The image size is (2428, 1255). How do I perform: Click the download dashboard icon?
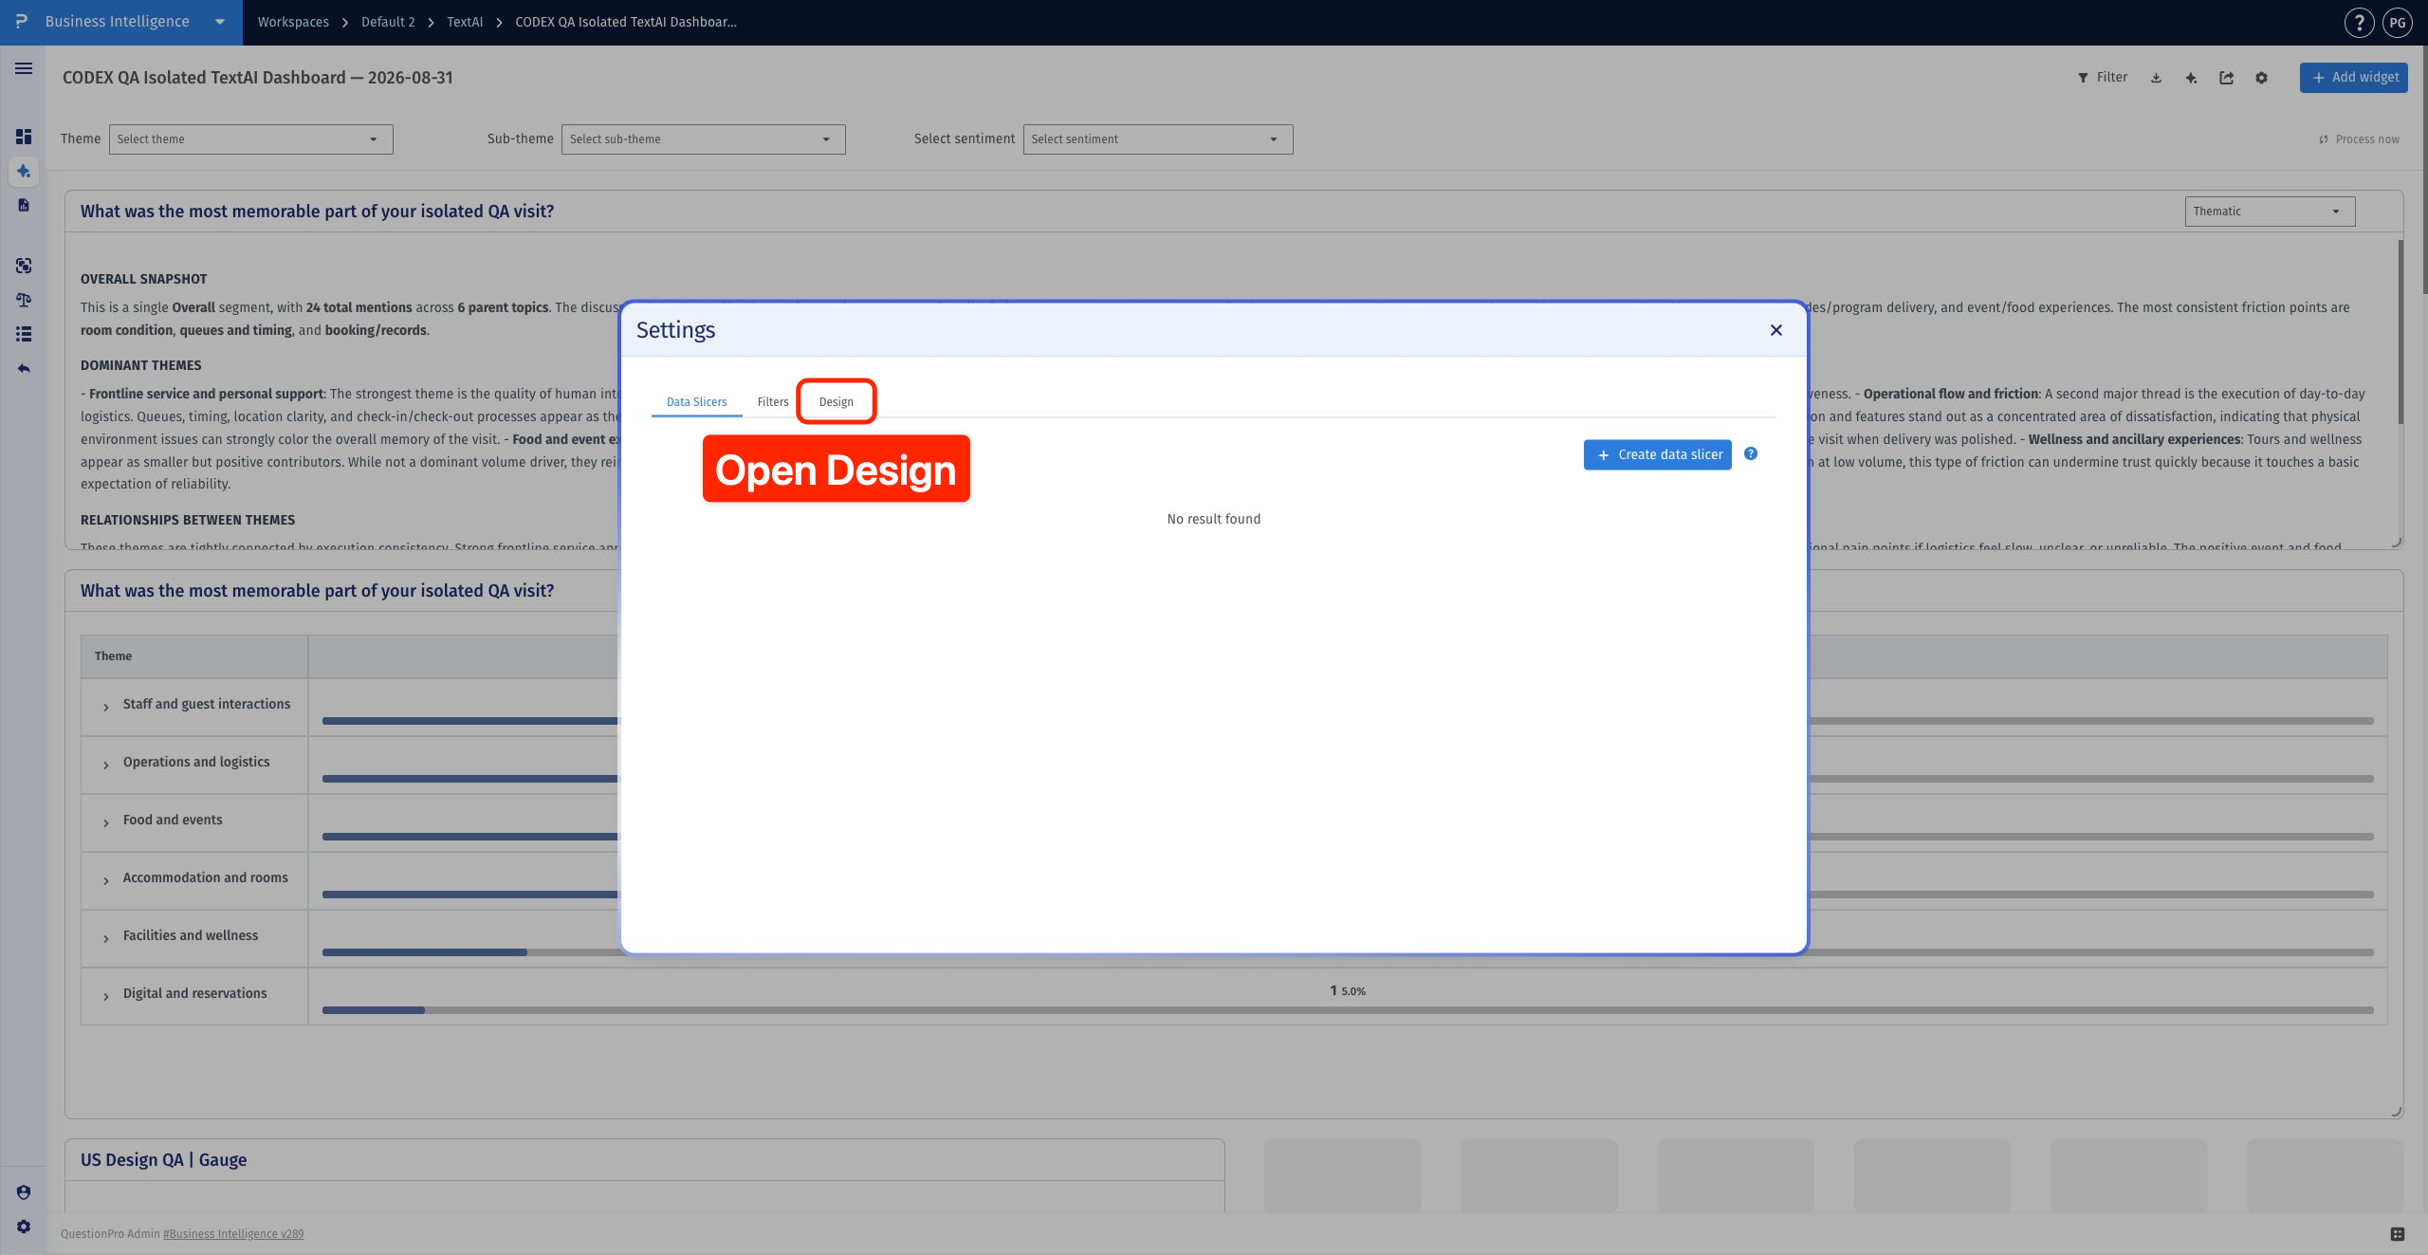tap(2156, 78)
